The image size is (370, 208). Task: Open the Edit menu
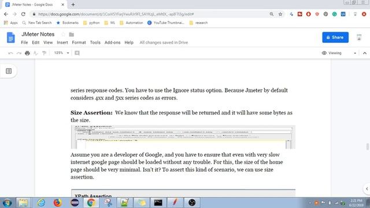pos(36,42)
